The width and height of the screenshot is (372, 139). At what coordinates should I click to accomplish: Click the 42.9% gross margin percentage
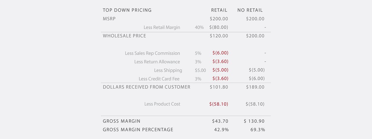(221, 130)
